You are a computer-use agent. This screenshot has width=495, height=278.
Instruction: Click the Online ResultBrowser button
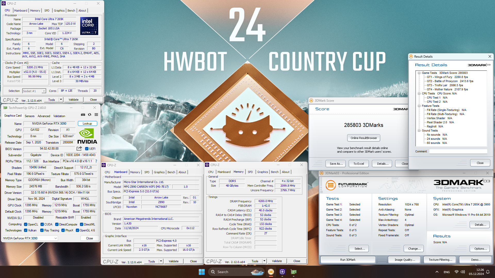point(364,138)
